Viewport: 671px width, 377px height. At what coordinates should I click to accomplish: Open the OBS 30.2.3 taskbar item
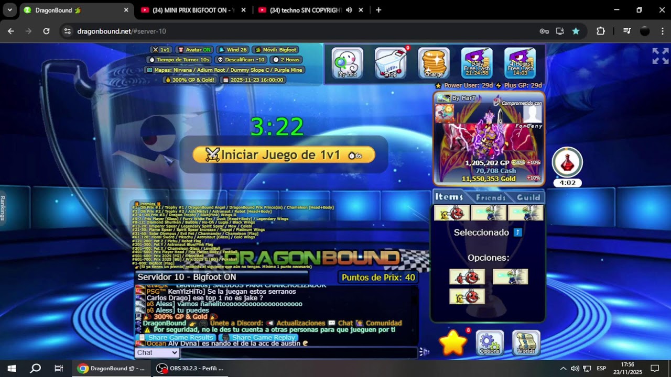pos(190,368)
